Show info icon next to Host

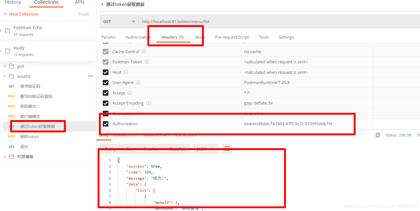(x=126, y=72)
